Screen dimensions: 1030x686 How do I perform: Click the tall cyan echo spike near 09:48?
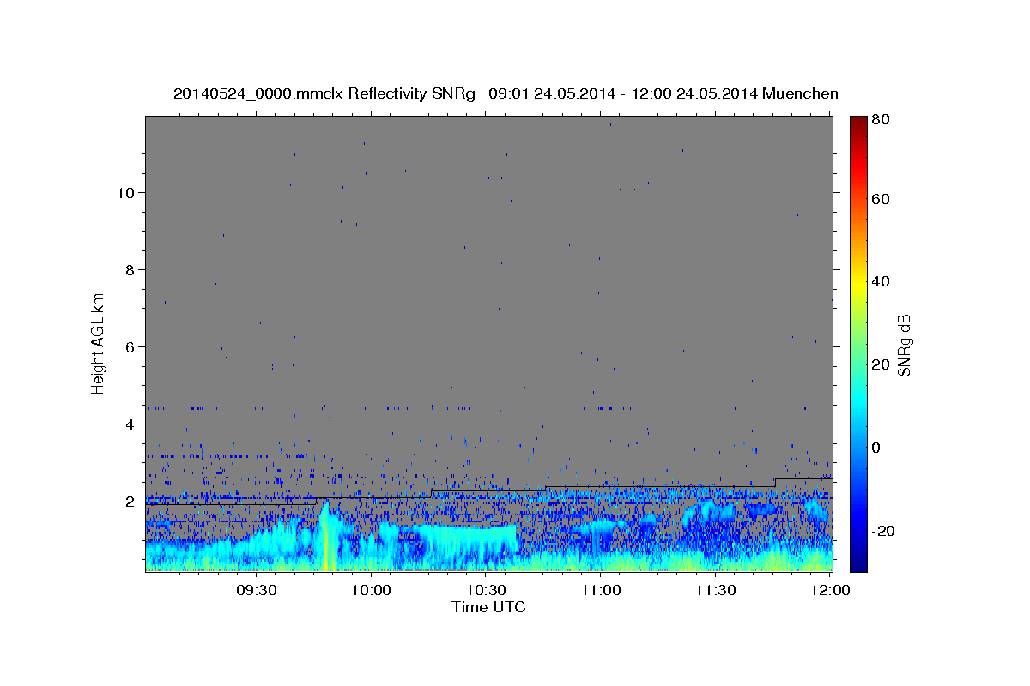tap(325, 536)
